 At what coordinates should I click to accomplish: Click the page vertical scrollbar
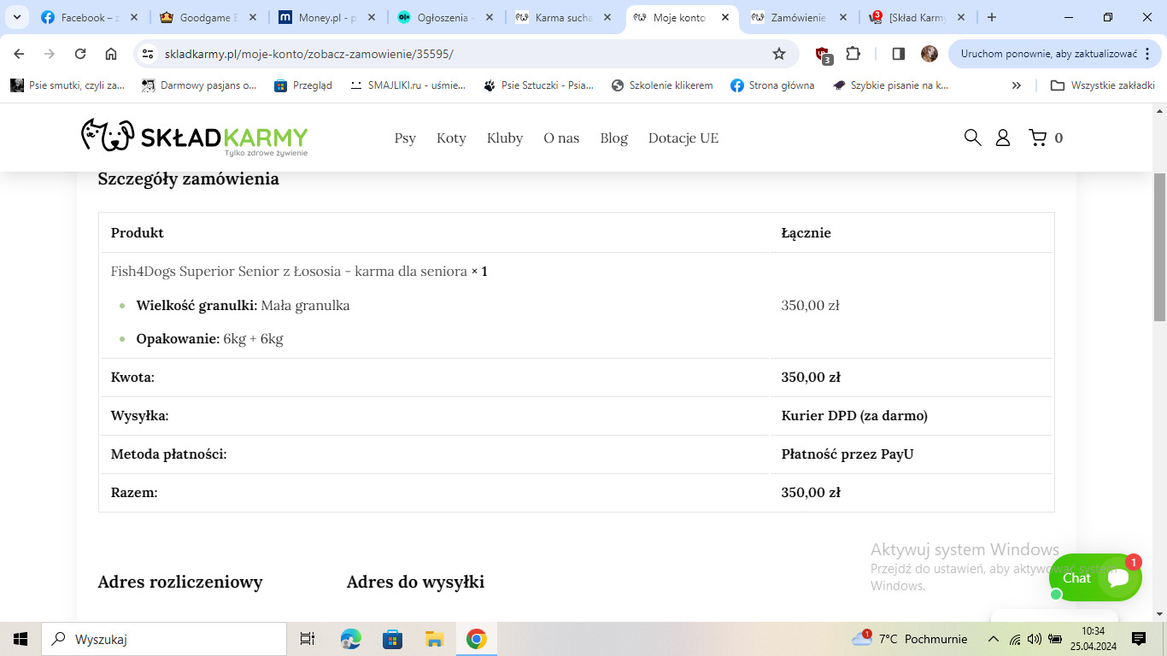point(1159,248)
